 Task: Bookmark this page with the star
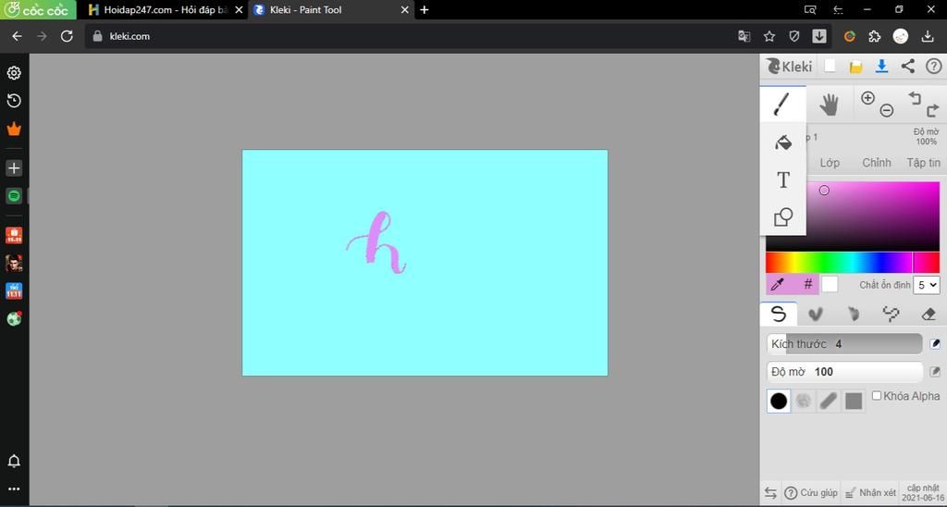tap(769, 36)
